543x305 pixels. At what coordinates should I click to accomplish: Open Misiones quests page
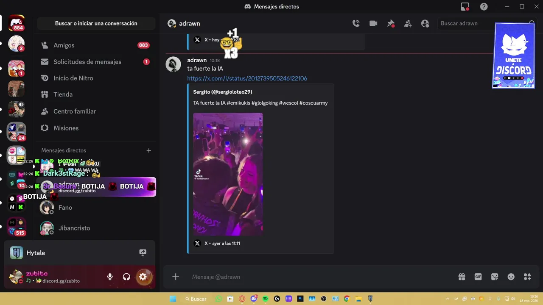(96, 128)
